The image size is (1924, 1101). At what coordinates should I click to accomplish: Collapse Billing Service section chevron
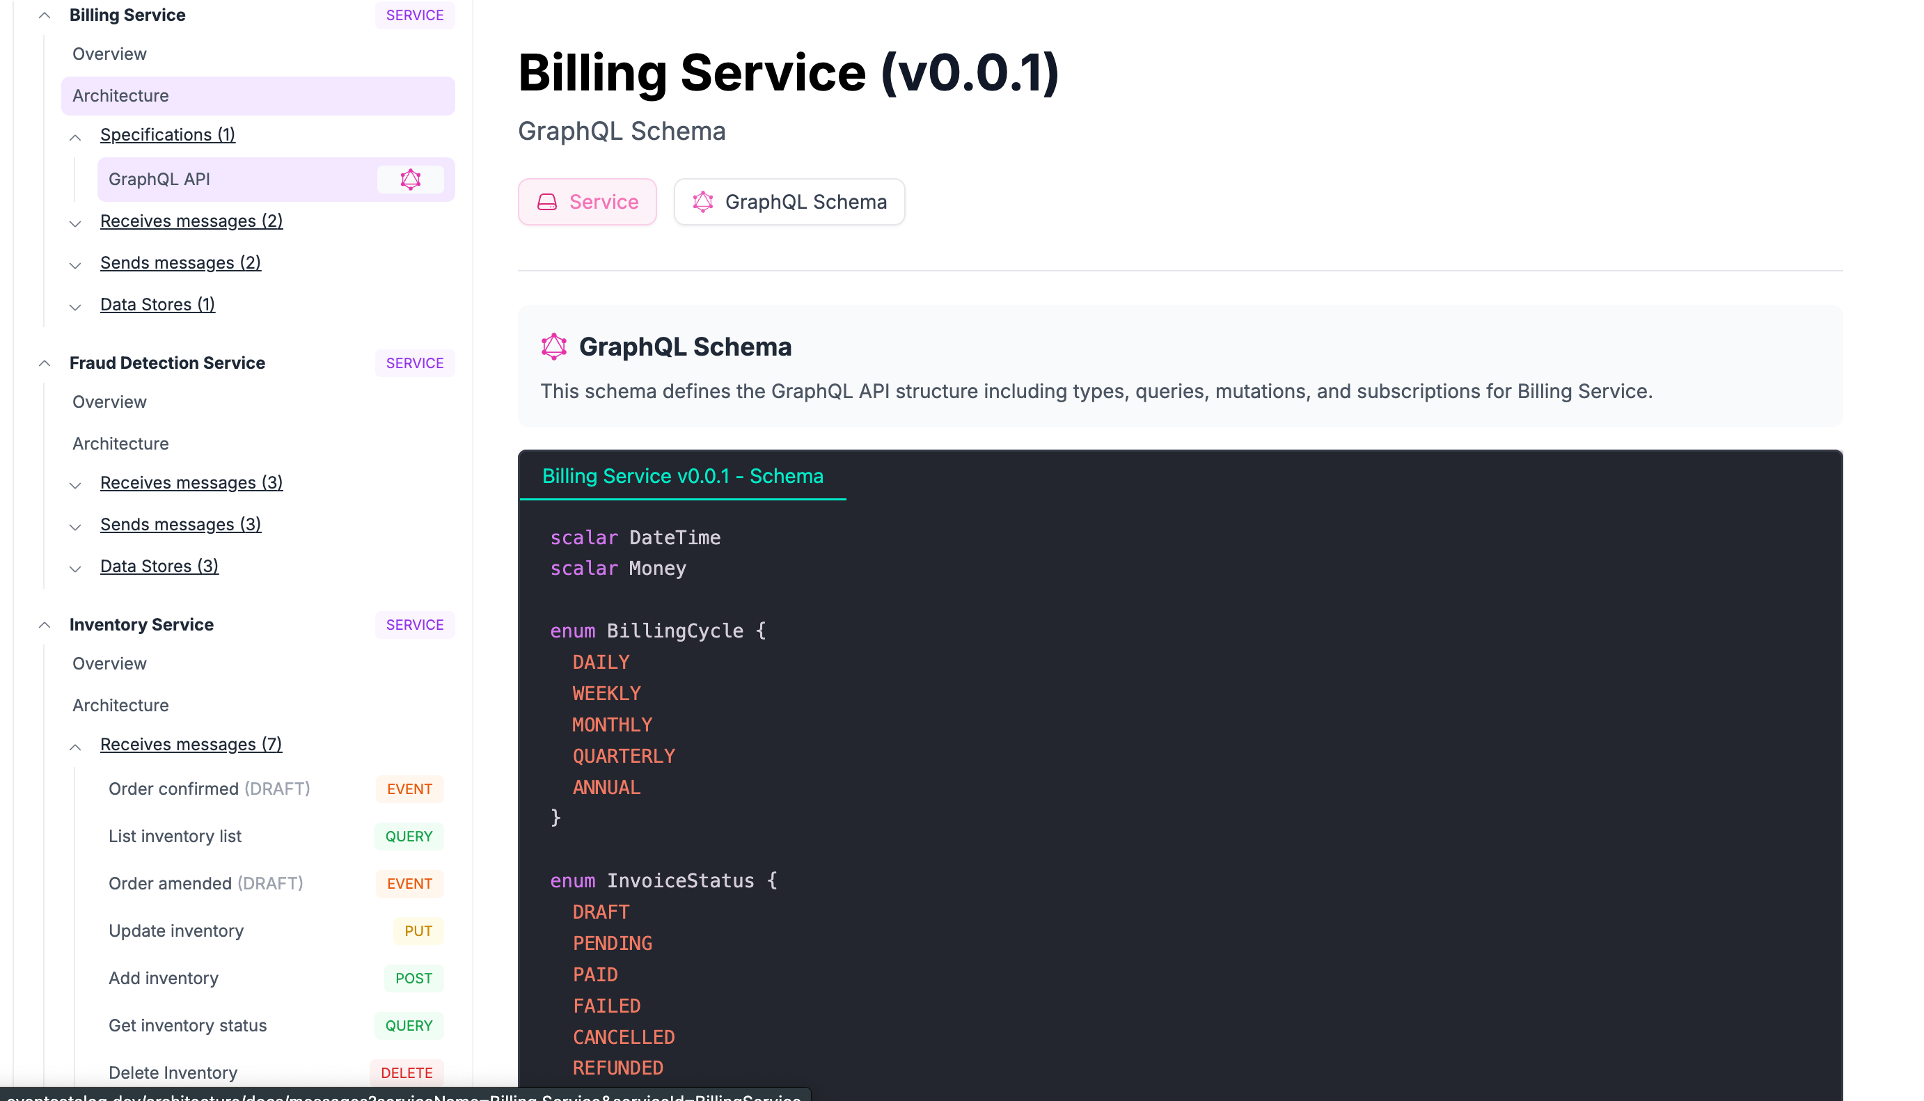[x=45, y=15]
